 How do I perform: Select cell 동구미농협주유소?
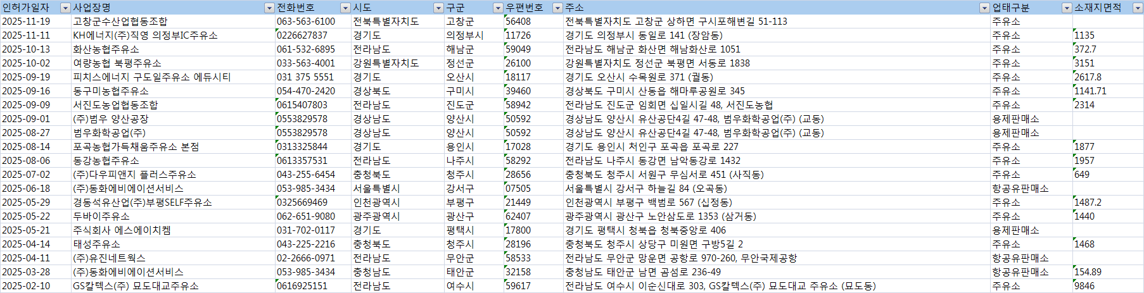[x=173, y=91]
